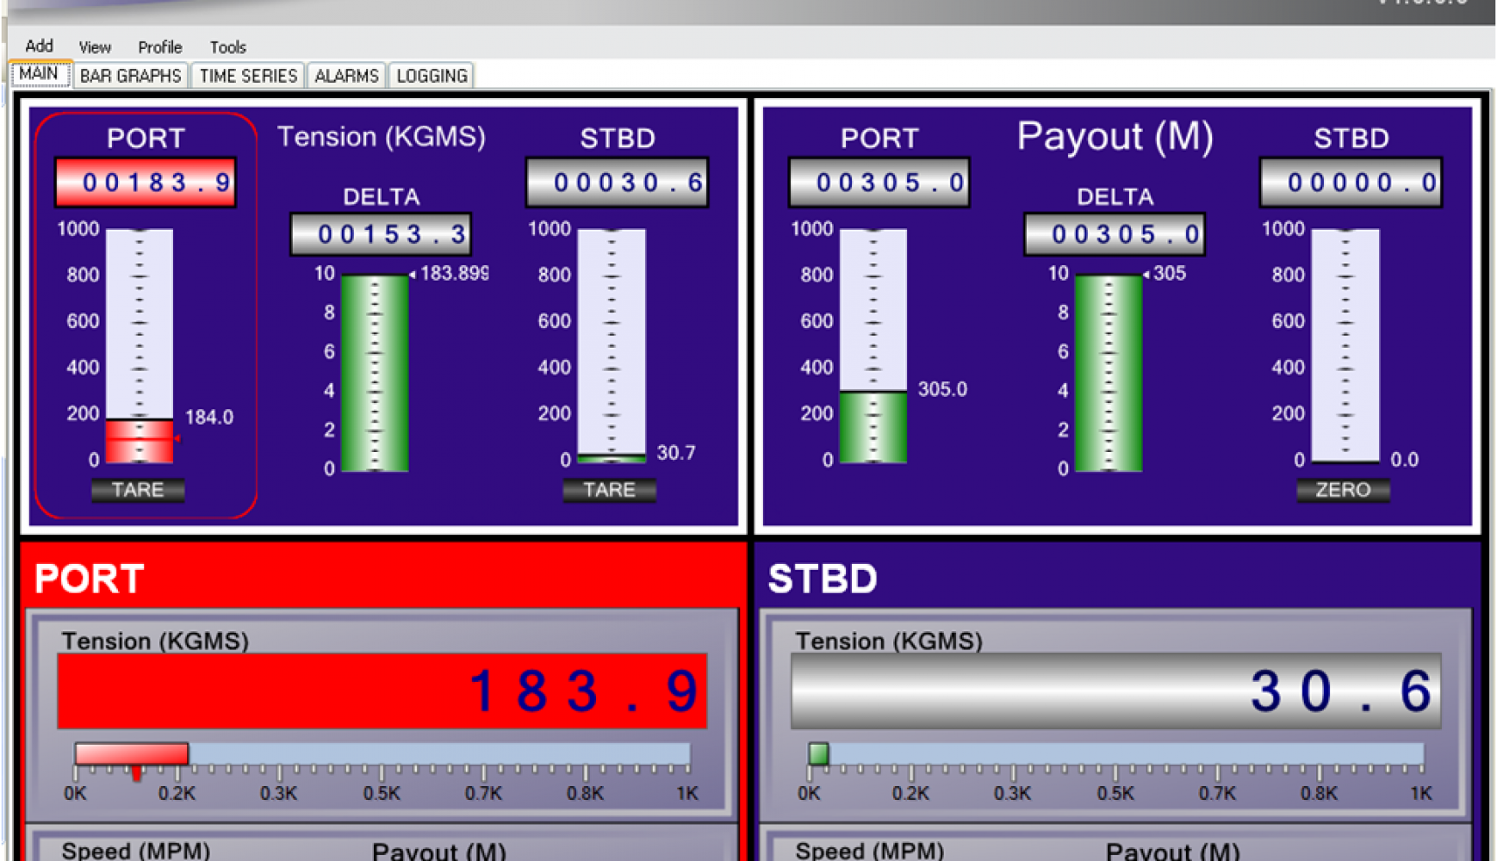Click STBD payout readout 00000.0
The width and height of the screenshot is (1497, 861).
coord(1351,183)
